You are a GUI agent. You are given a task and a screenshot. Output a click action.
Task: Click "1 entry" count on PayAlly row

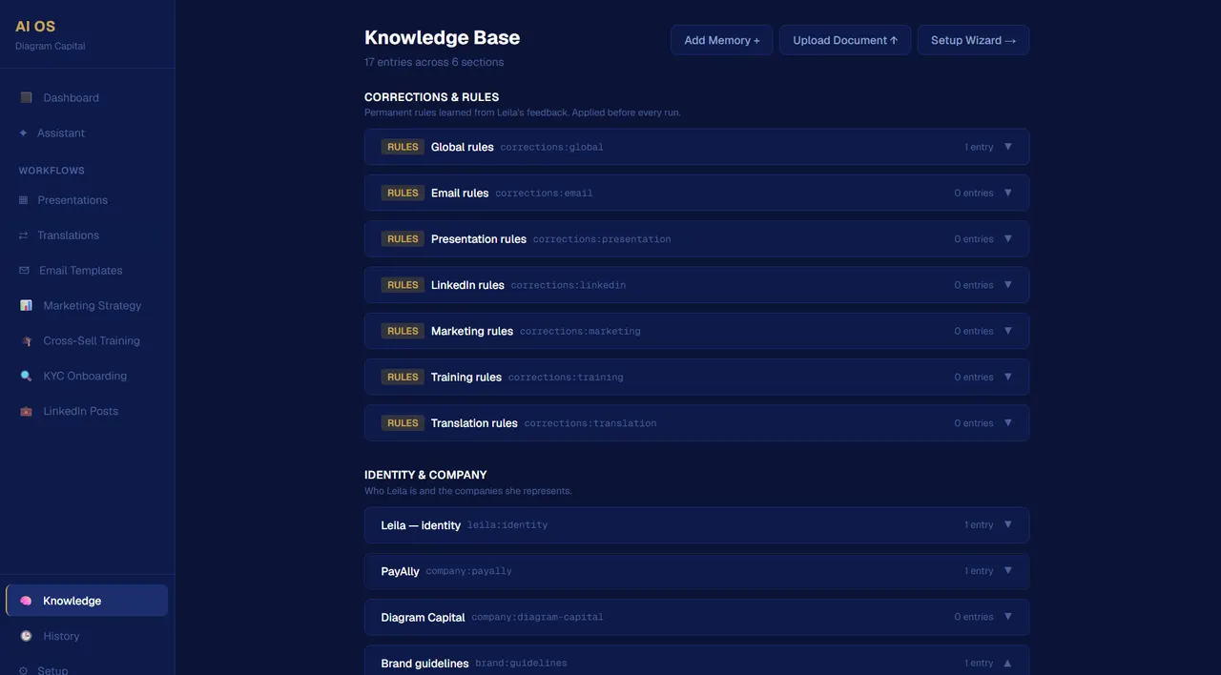(x=979, y=571)
